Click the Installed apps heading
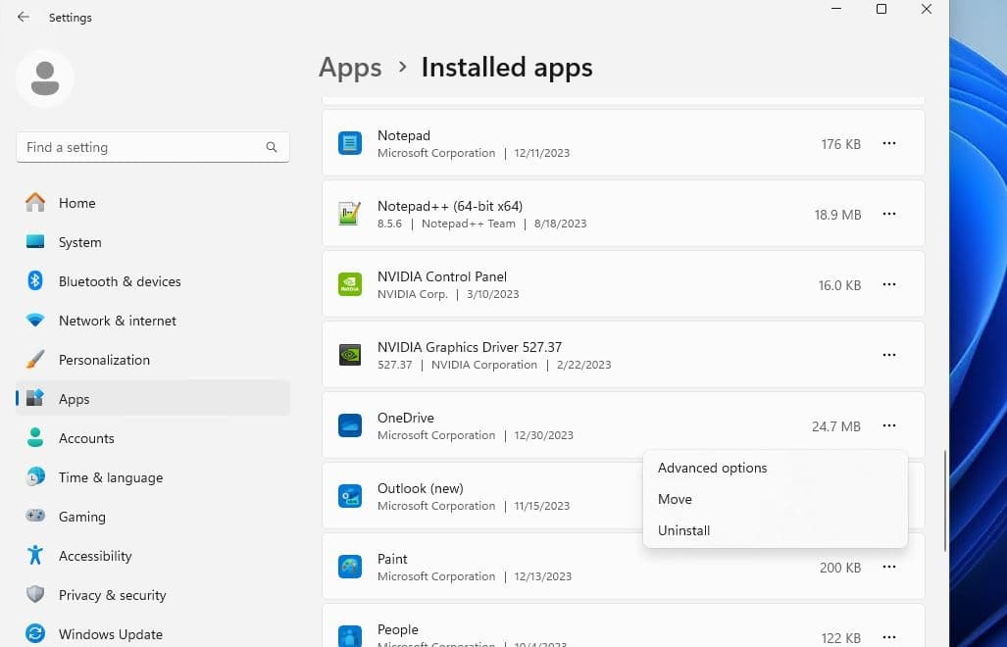 click(507, 68)
